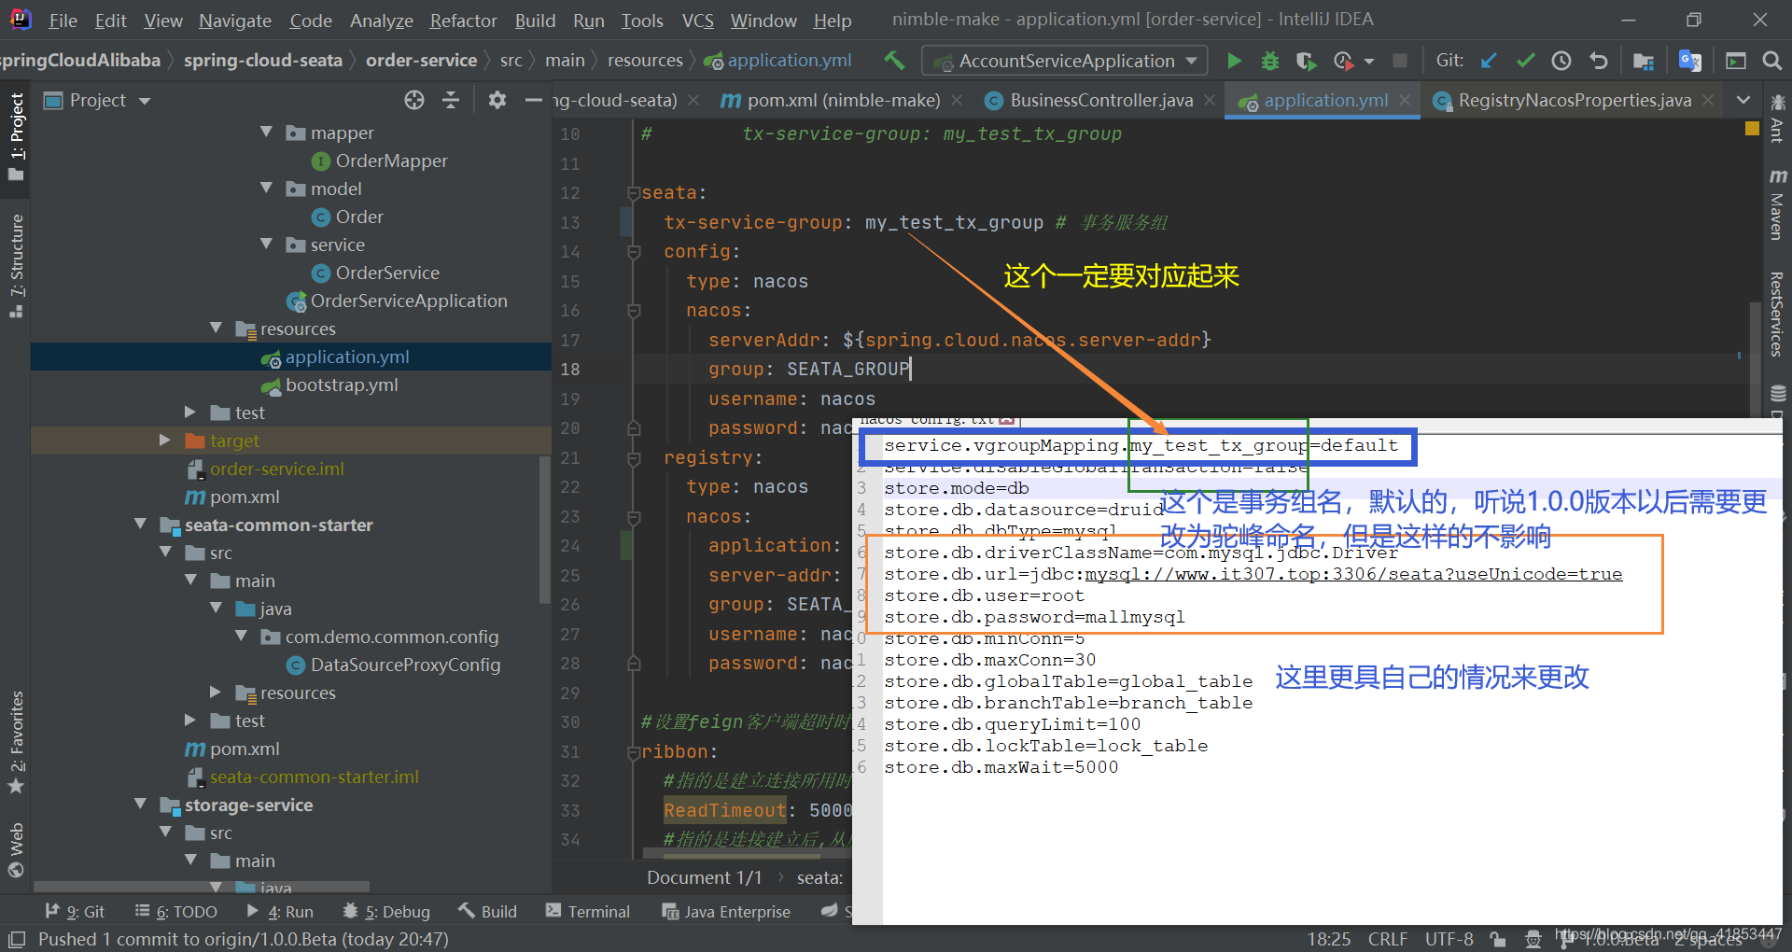Screen dimensions: 1792x952
Task: Change CRLF line separator in status bar
Action: 1388,939
